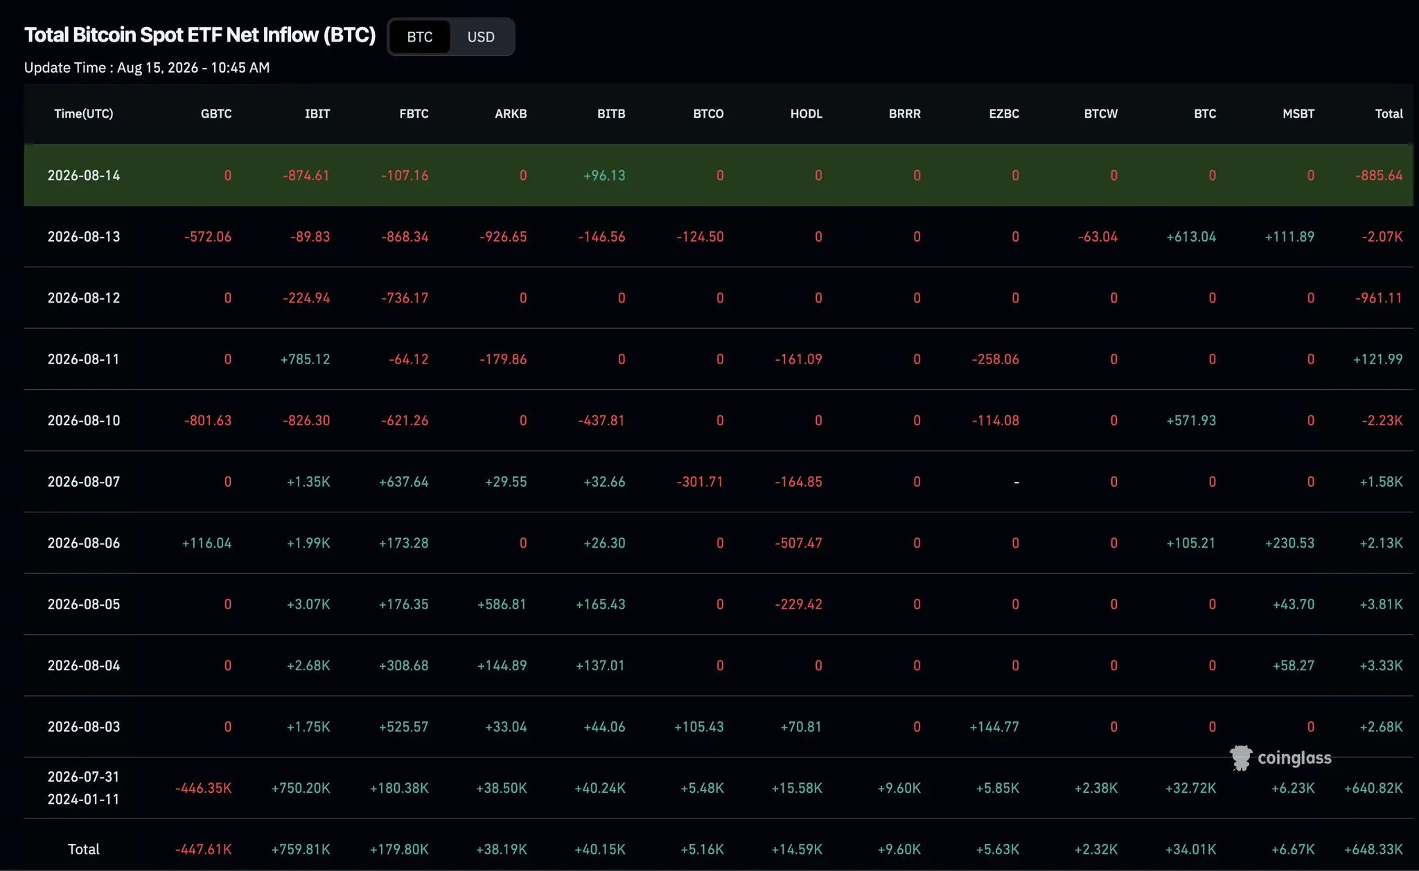Click the Update Time text
The height and width of the screenshot is (871, 1419).
(147, 68)
